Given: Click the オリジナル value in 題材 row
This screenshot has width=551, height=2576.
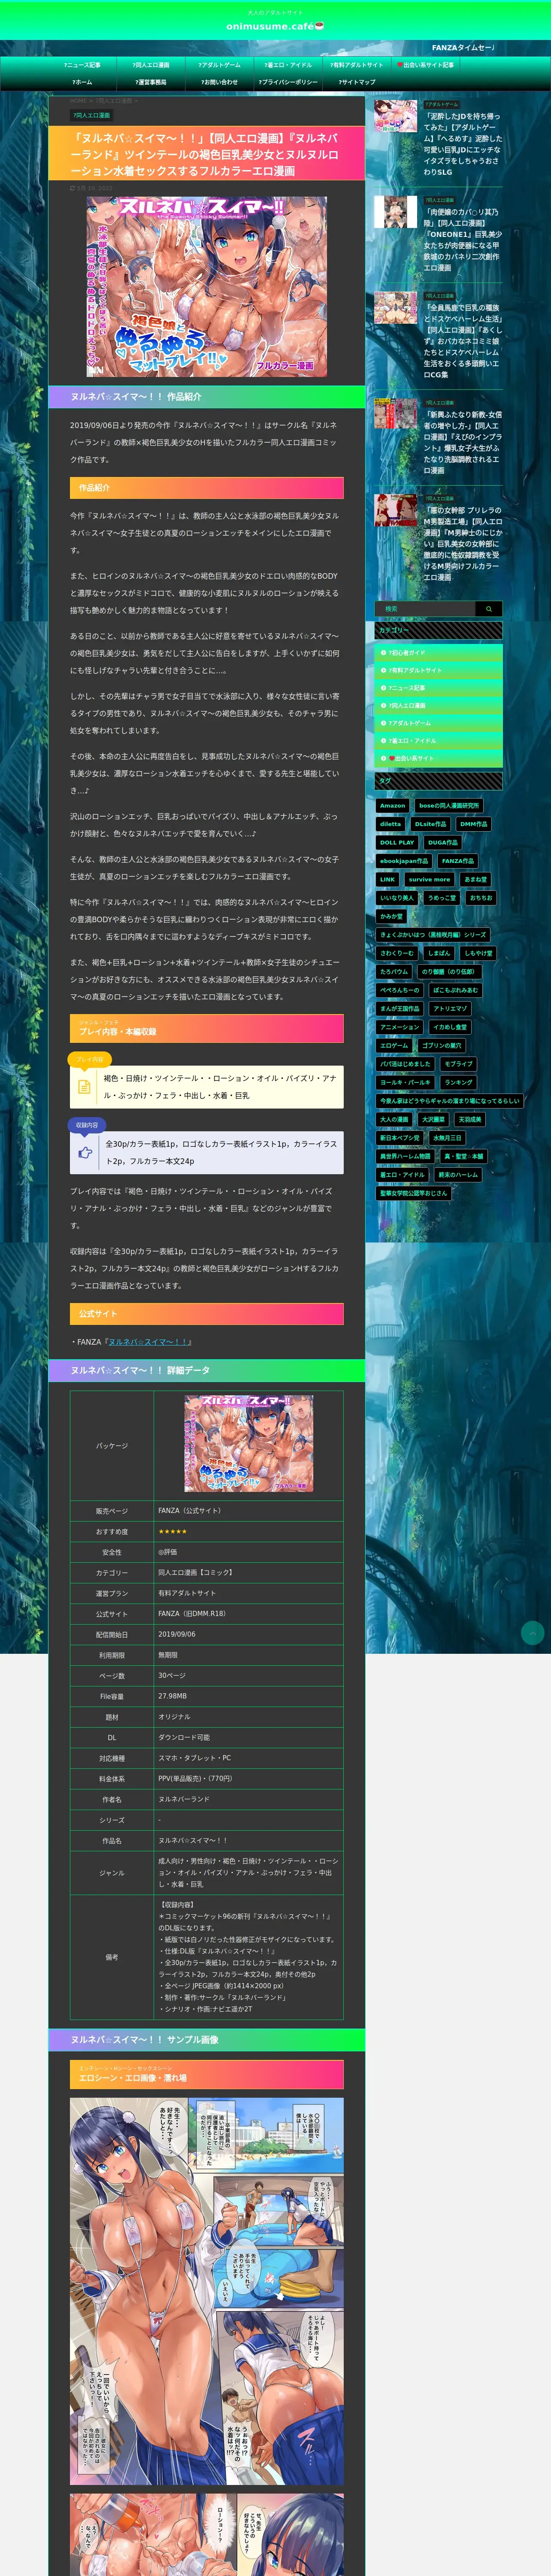Looking at the screenshot, I should (x=174, y=1717).
